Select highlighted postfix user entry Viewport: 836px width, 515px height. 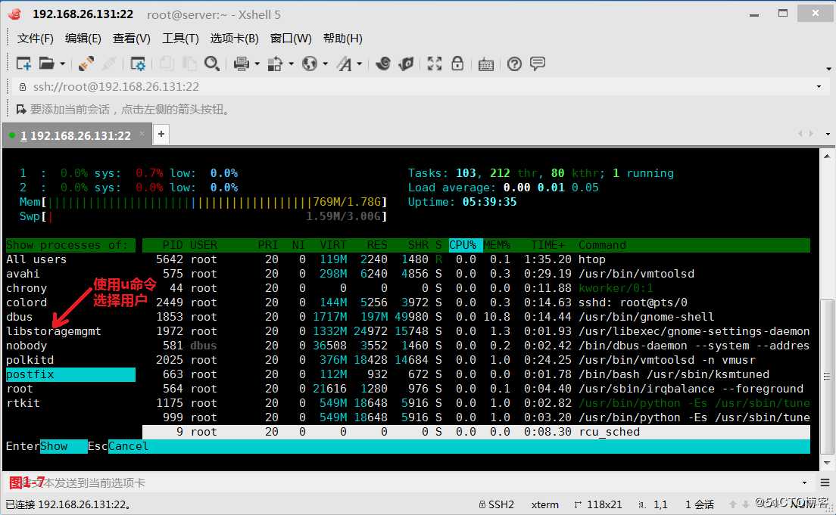pyautogui.click(x=70, y=374)
